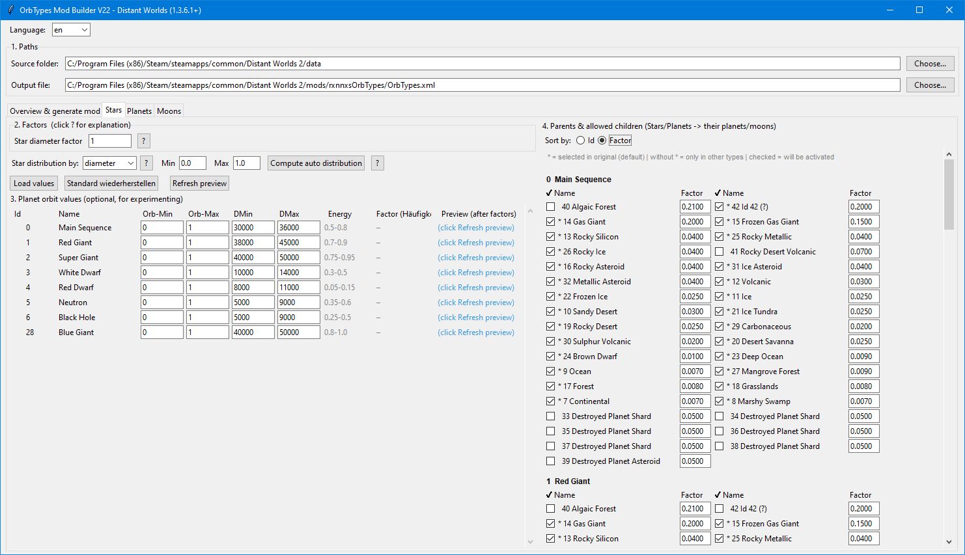Switch to the Overview & generate mod tab
Image resolution: width=965 pixels, height=555 pixels.
pos(55,111)
